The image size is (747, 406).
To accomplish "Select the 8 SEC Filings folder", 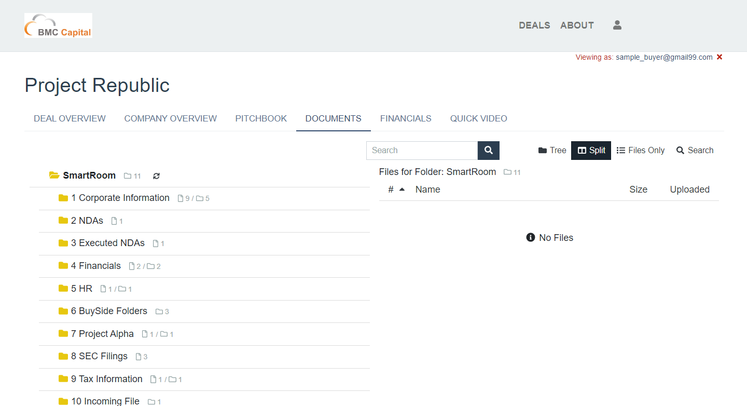I will pyautogui.click(x=99, y=356).
